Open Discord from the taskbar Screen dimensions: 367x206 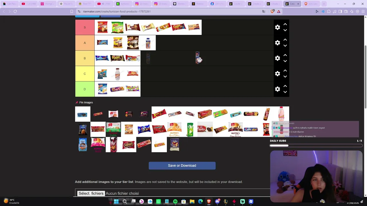(217, 201)
